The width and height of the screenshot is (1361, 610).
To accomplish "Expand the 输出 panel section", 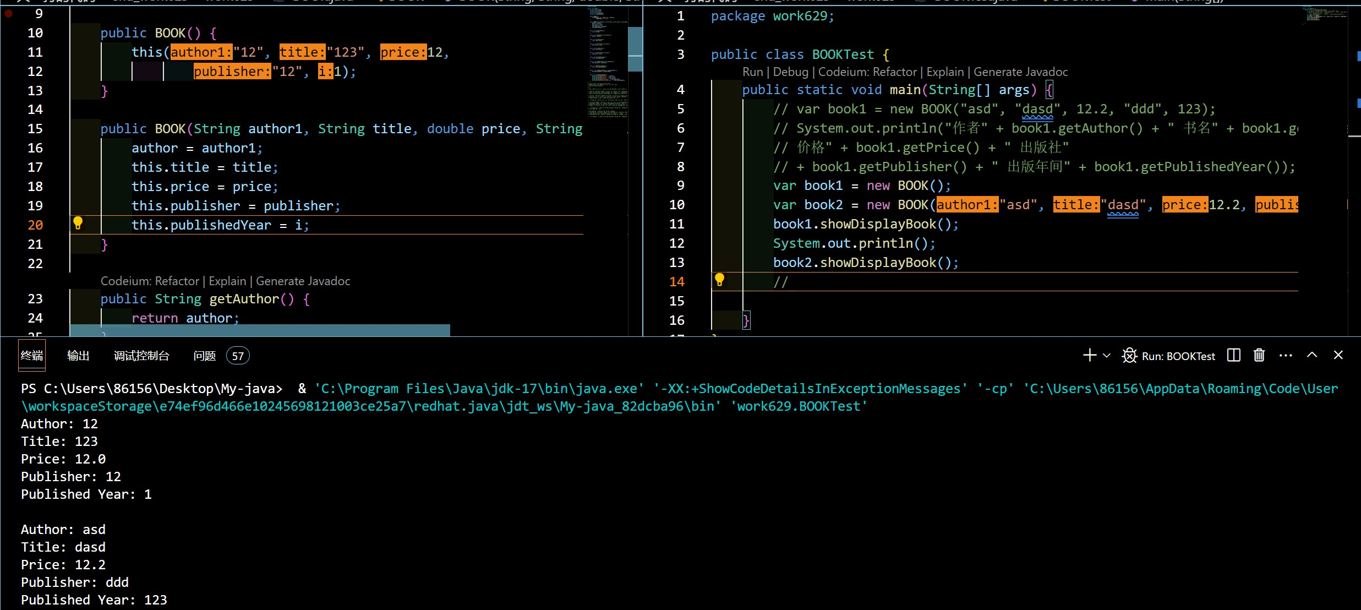I will pos(79,355).
